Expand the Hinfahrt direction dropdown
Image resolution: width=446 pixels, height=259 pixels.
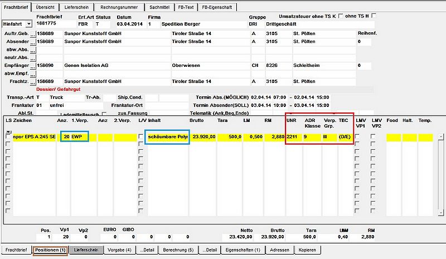[29, 24]
